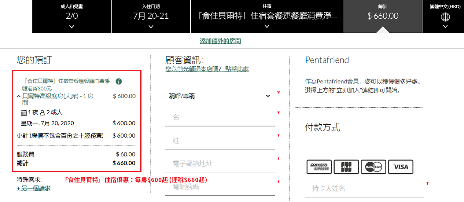464x202 pixels.
Task: Click the MasterCard card logo
Action: 373,167
